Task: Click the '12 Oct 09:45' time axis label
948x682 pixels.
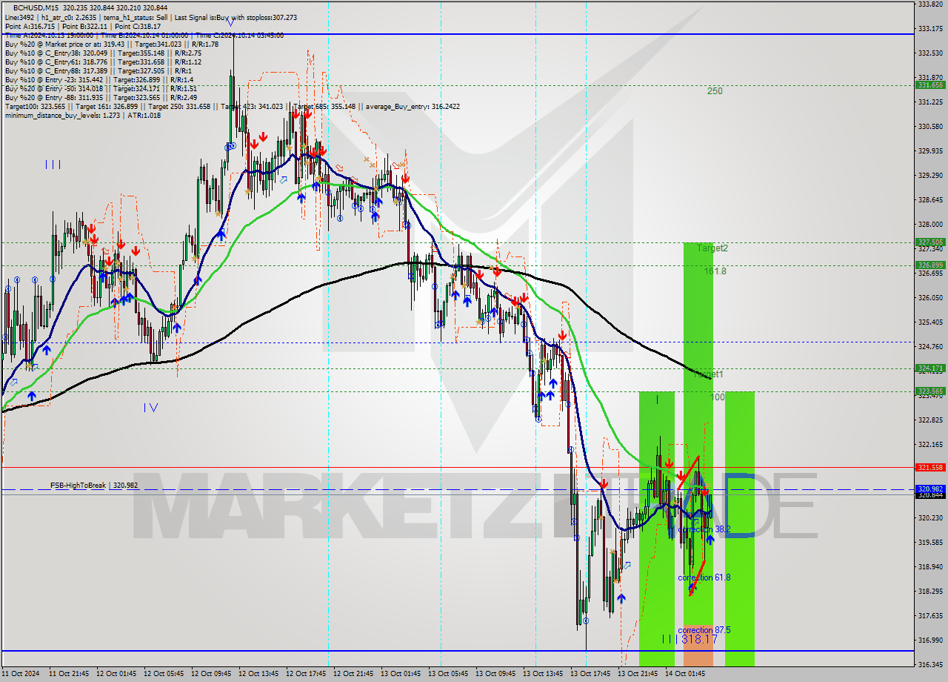Action: (211, 674)
